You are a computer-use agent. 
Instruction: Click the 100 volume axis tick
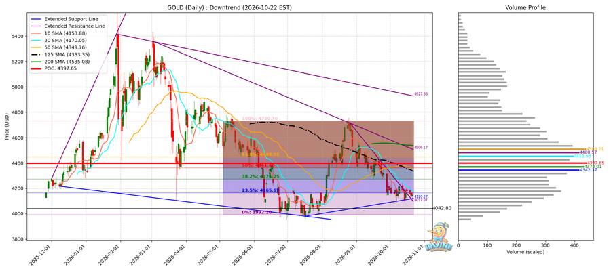(x=487, y=246)
